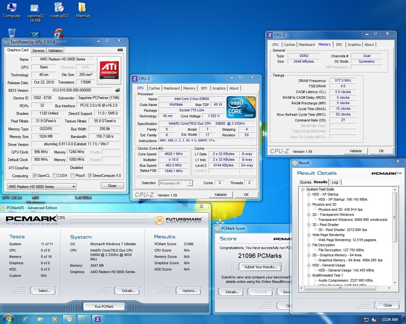Switch to CPU-Z taskbar button

[x=98, y=319]
